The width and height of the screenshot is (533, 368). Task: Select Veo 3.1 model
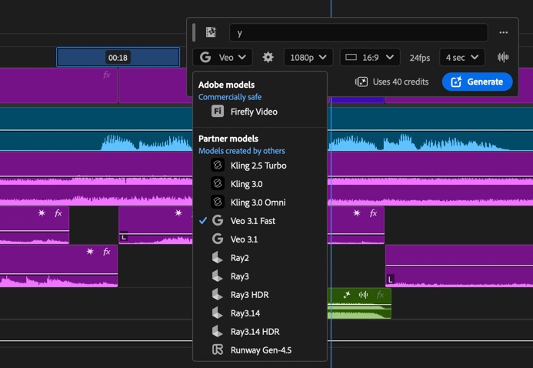pyautogui.click(x=260, y=239)
